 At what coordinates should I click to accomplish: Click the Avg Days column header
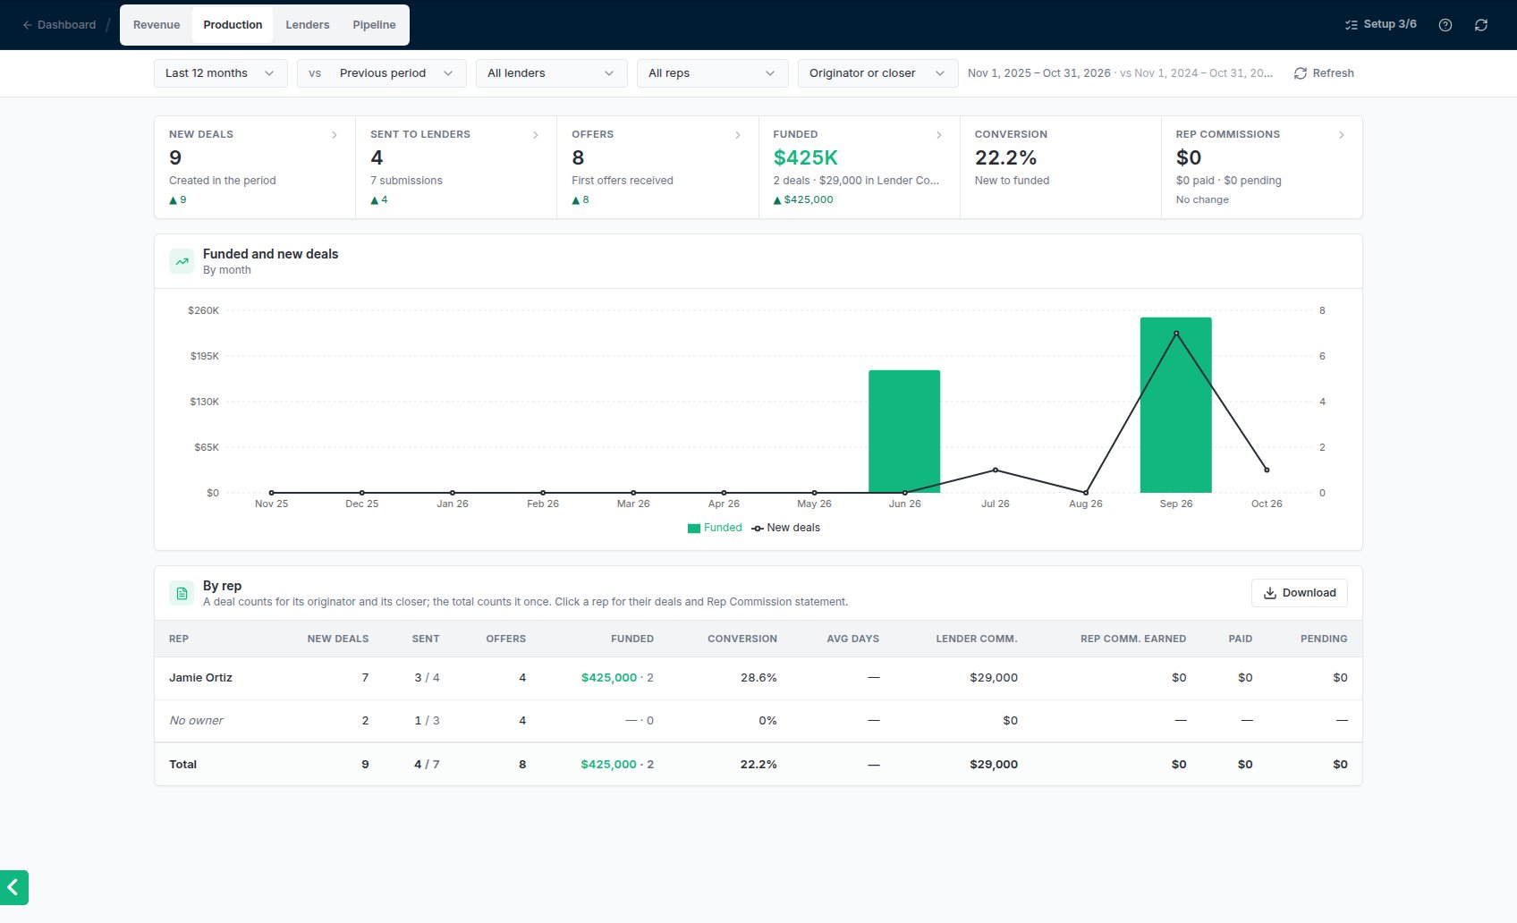853,639
